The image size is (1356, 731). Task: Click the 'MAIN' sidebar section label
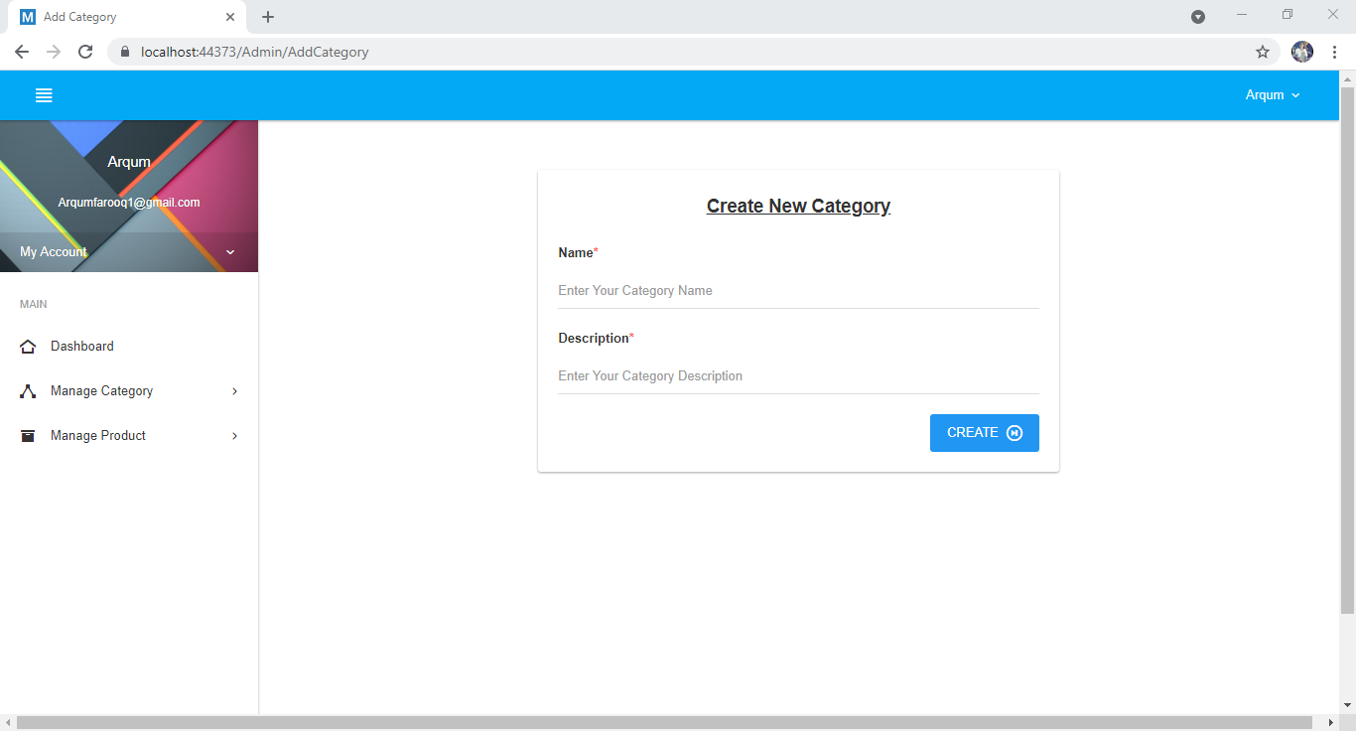click(34, 304)
